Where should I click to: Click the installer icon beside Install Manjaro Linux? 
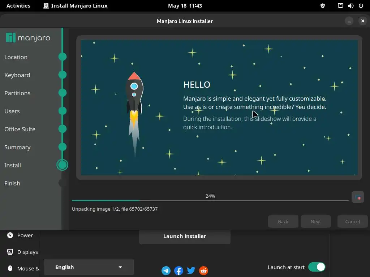click(46, 6)
